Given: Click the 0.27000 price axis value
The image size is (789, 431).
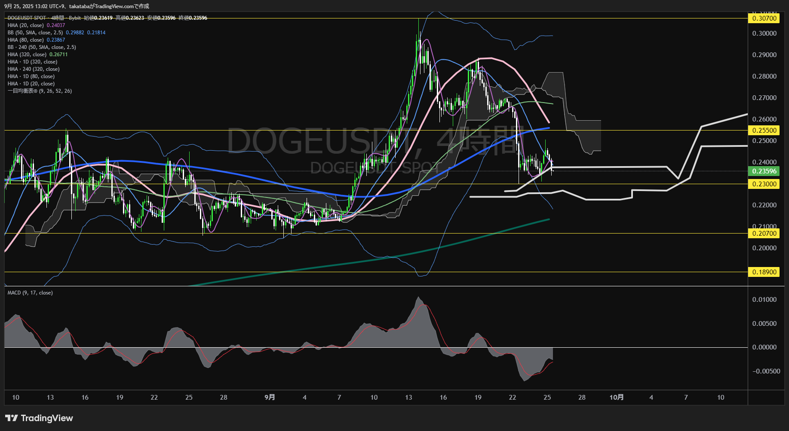Looking at the screenshot, I should pos(764,98).
